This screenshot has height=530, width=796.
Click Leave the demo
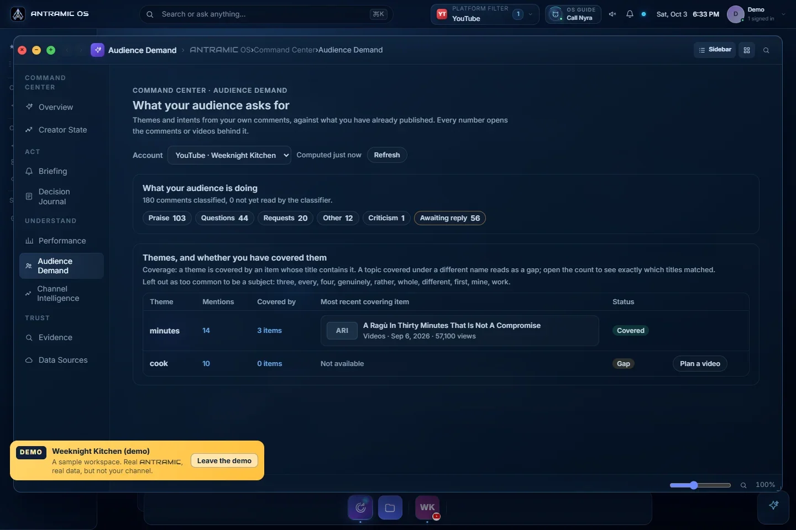(x=224, y=461)
